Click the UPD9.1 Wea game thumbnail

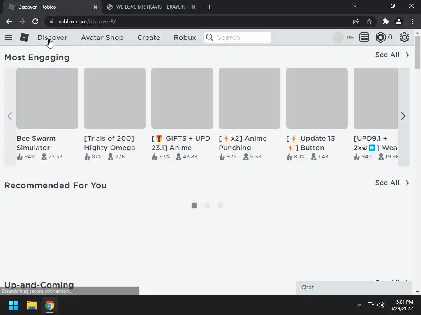point(375,98)
